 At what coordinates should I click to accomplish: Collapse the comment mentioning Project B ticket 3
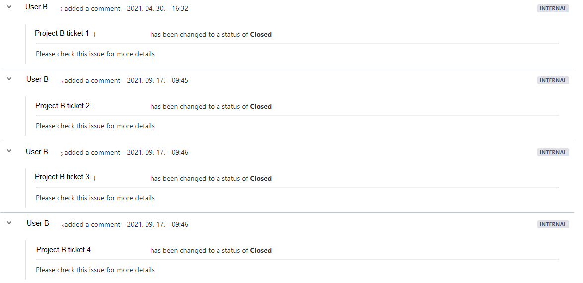pos(9,151)
